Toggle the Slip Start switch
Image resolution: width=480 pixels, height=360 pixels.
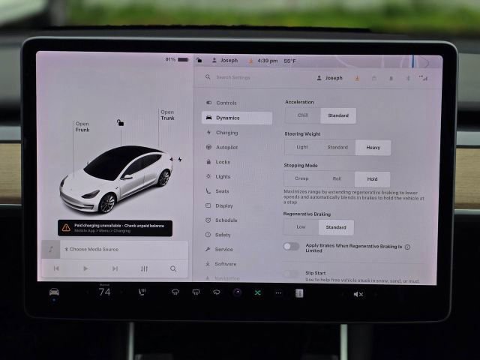pyautogui.click(x=291, y=273)
